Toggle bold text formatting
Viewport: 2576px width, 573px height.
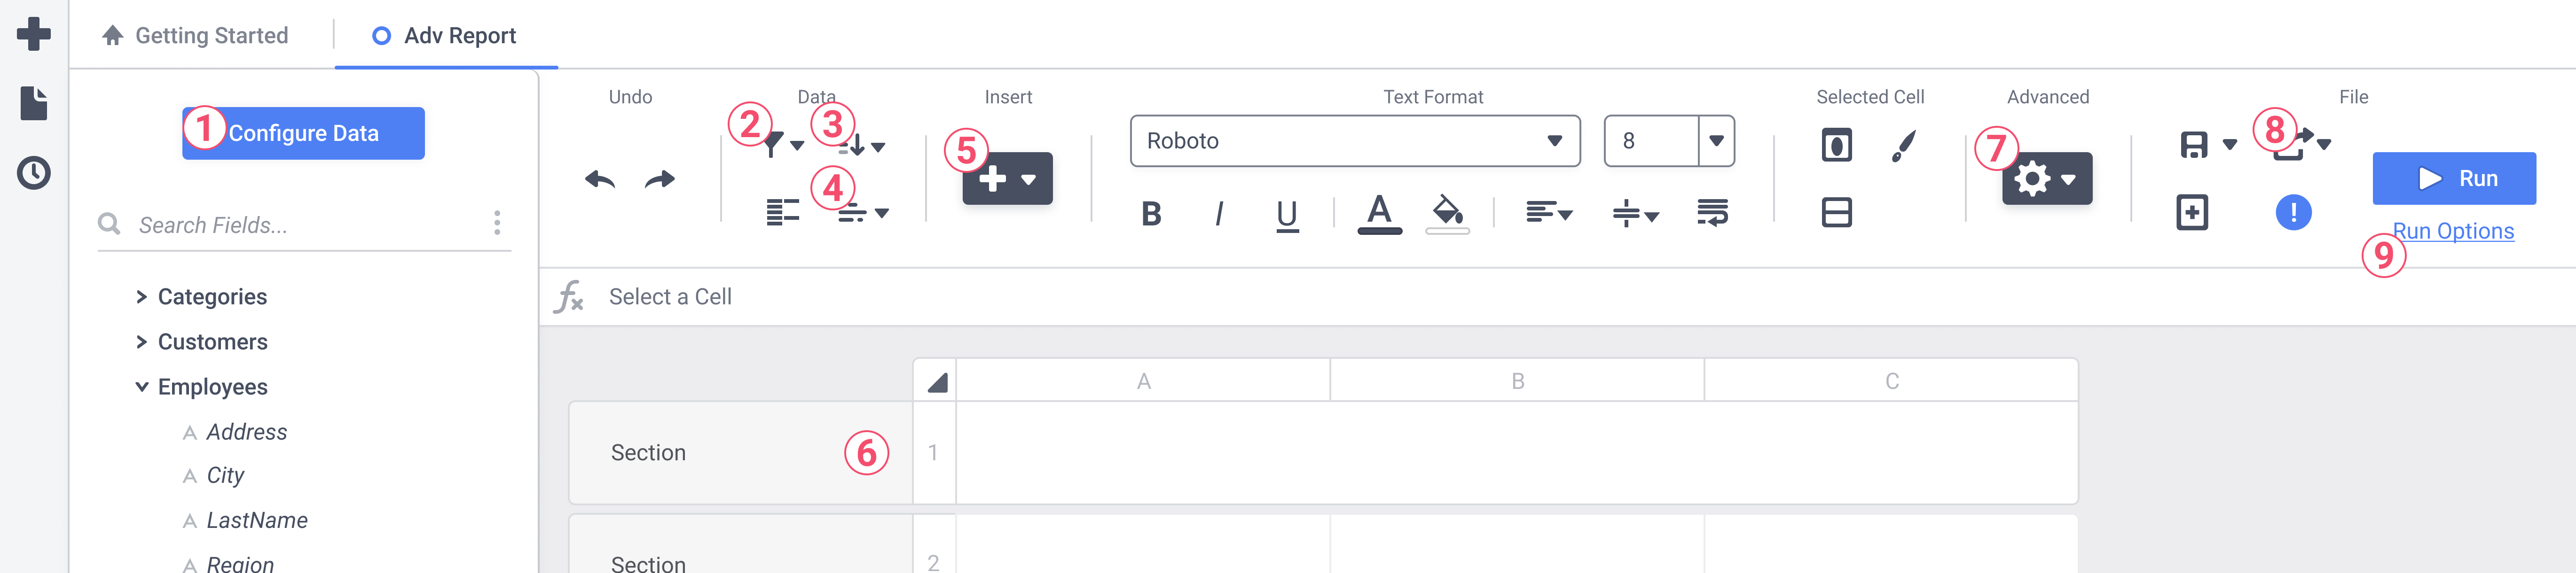pyautogui.click(x=1151, y=213)
